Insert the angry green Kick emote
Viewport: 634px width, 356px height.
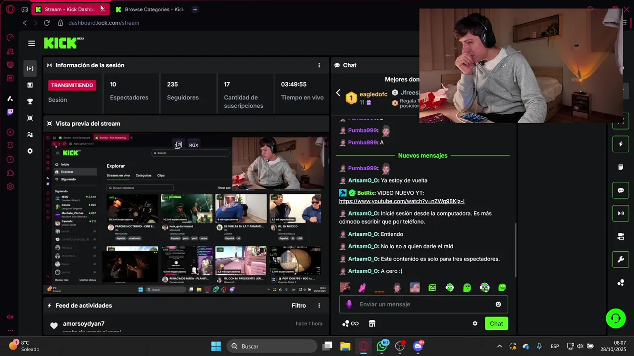click(432, 287)
